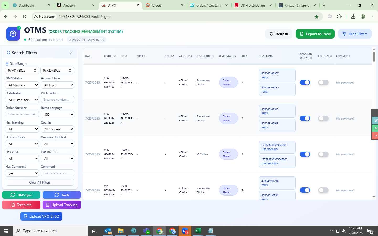
Task: Open the Has VPO dropdown
Action: [22, 158]
